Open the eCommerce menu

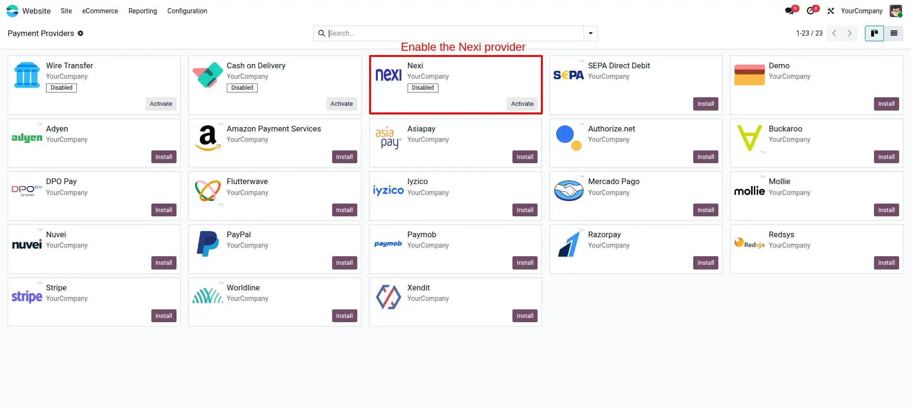(100, 11)
